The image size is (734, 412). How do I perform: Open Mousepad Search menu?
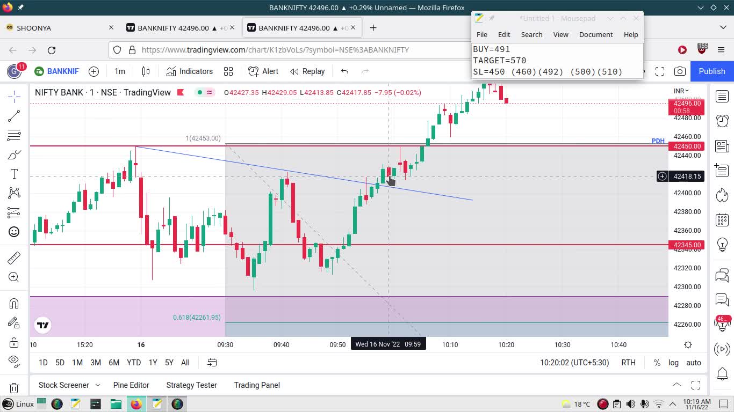point(531,34)
